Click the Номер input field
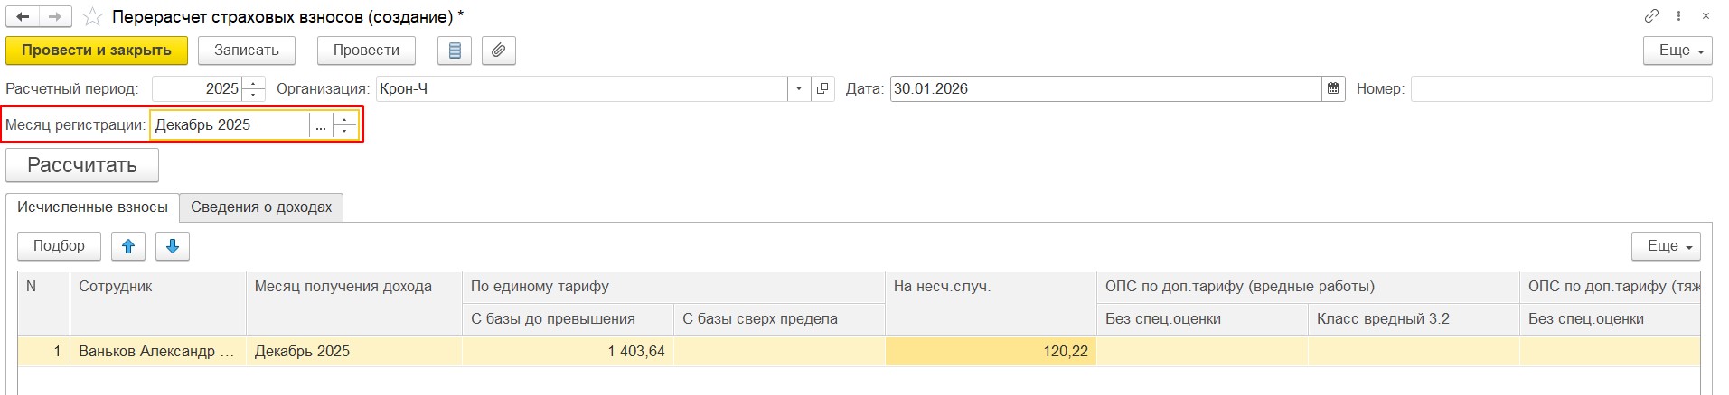Image resolution: width=1729 pixels, height=395 pixels. pos(1560,88)
